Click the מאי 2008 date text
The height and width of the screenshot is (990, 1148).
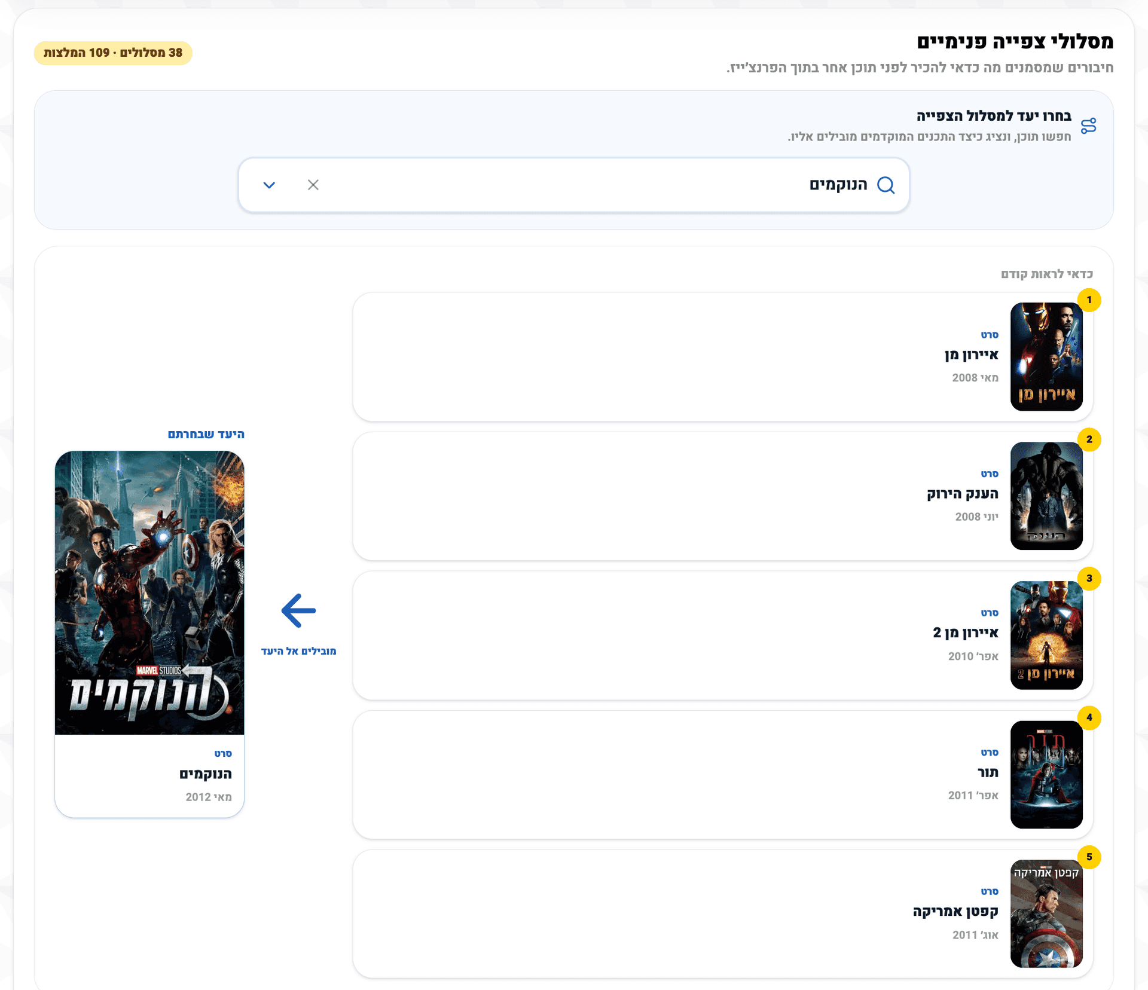(975, 378)
